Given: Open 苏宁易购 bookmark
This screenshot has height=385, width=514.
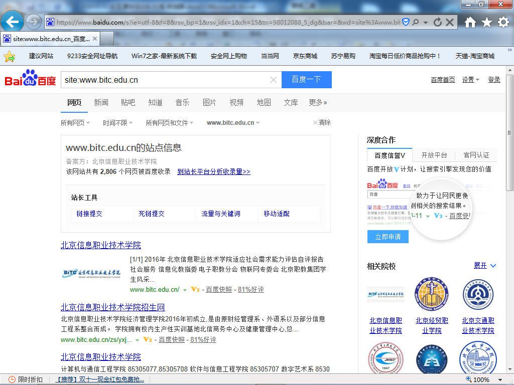Looking at the screenshot, I should click(343, 56).
